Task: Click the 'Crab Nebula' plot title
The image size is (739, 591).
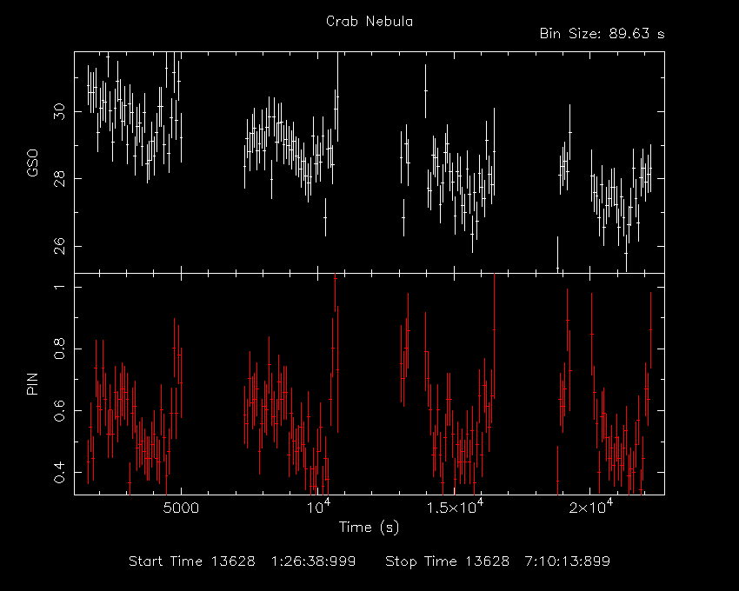Action: pos(369,22)
